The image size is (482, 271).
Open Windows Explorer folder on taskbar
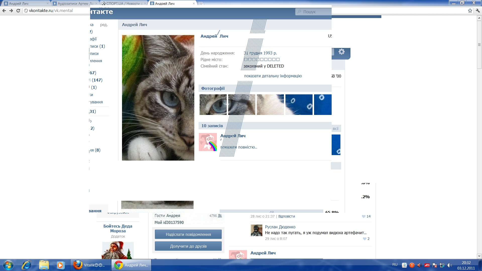[x=44, y=265]
